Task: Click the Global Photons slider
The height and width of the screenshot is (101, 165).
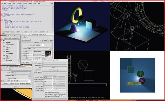Action: click(59, 77)
